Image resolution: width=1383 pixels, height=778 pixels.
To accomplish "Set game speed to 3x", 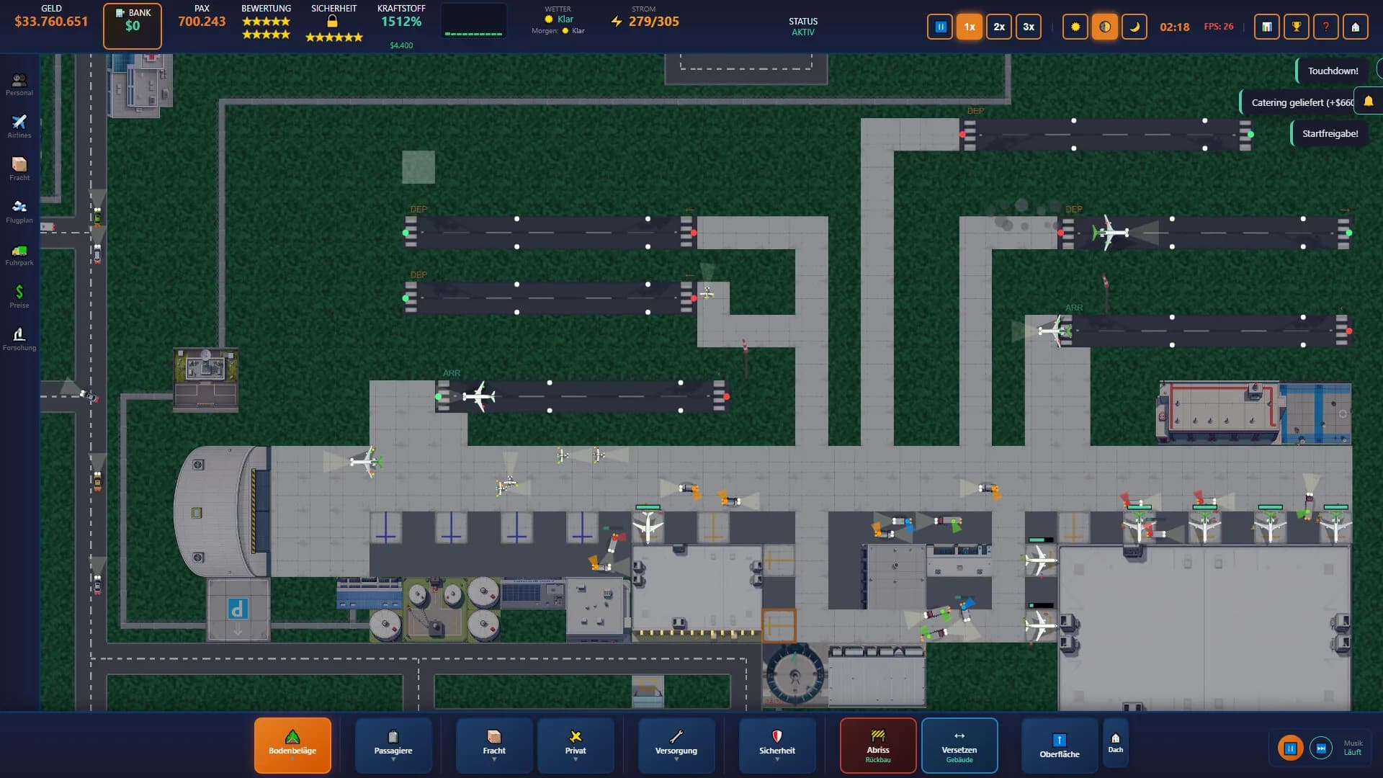I will [1029, 27].
